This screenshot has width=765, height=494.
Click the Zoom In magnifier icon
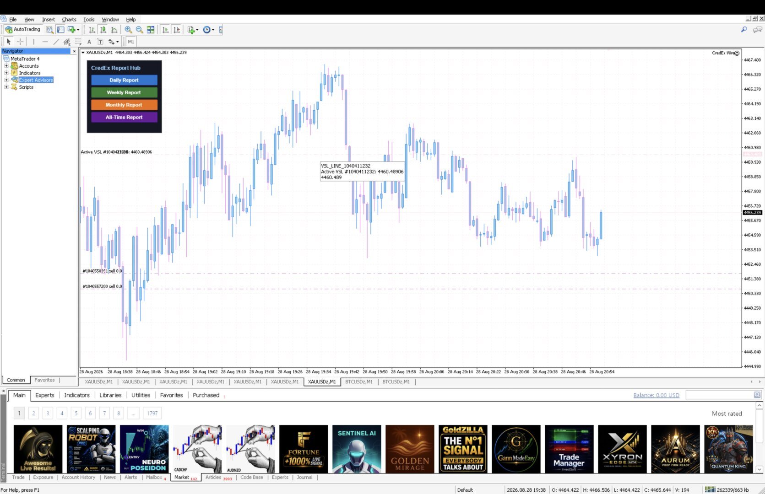128,30
